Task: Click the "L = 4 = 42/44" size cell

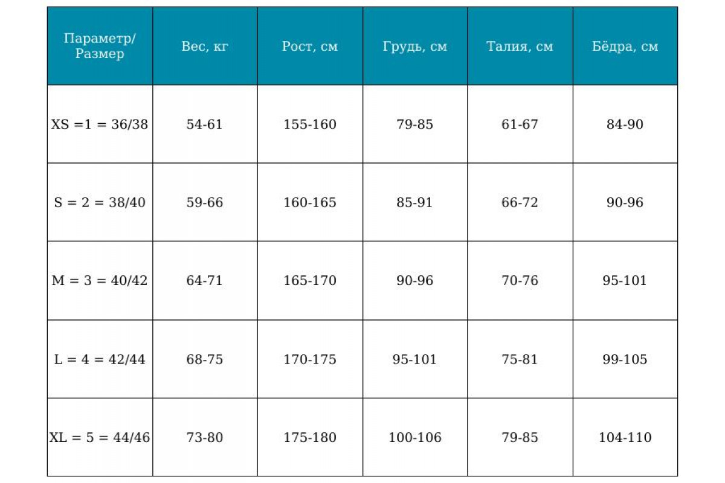Action: pos(100,359)
